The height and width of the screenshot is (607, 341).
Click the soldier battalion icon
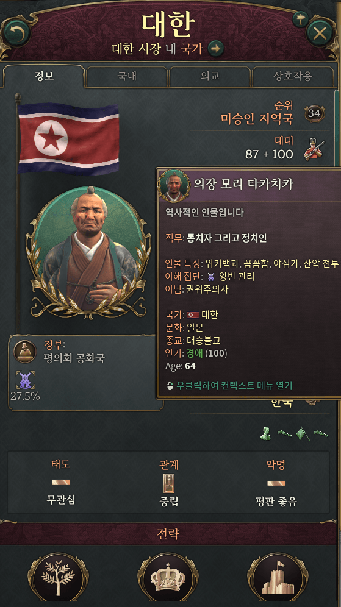pyautogui.click(x=314, y=148)
